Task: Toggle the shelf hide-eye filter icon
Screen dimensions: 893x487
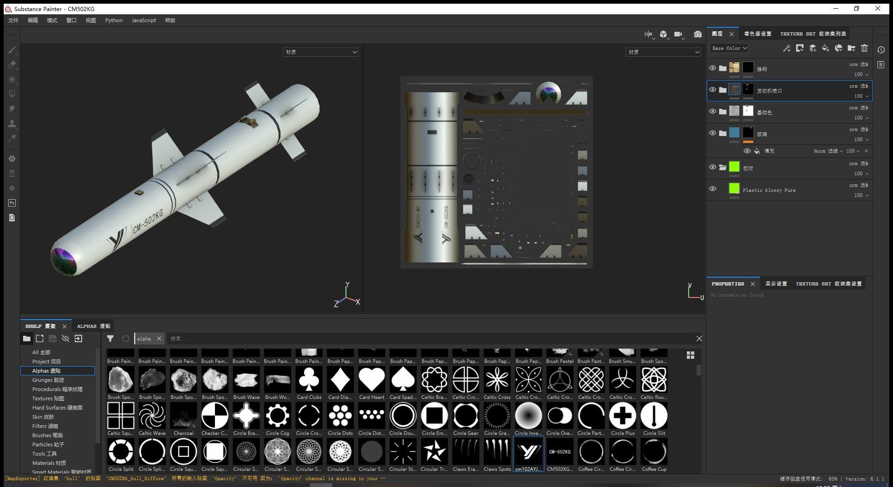Action: click(x=65, y=339)
